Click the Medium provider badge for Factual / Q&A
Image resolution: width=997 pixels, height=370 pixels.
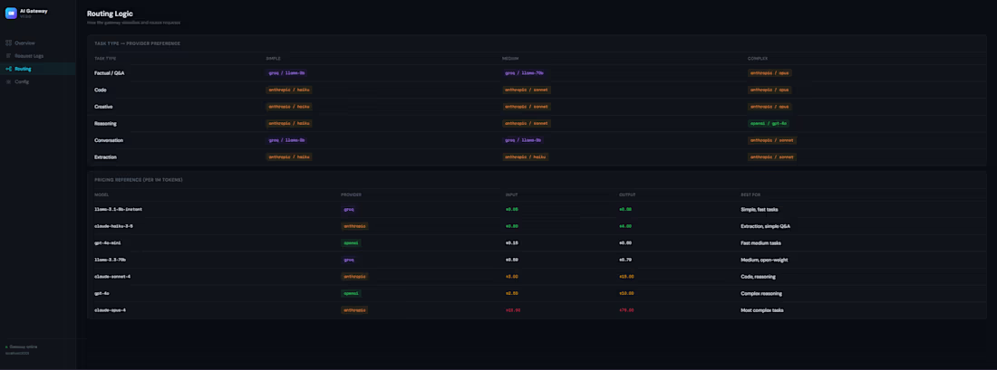pyautogui.click(x=525, y=73)
